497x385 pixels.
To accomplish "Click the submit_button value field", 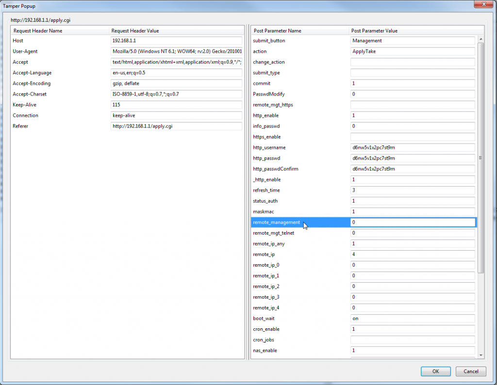I will [413, 41].
